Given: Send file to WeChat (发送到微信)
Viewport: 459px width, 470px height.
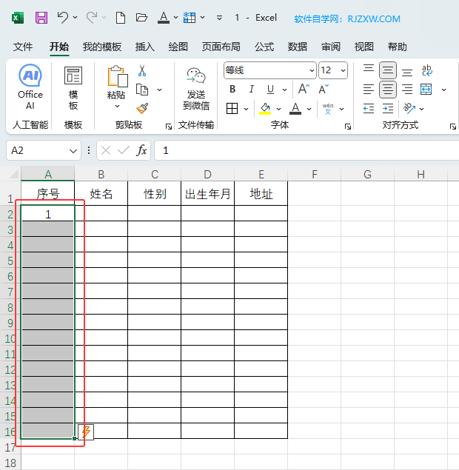Looking at the screenshot, I should (x=196, y=88).
